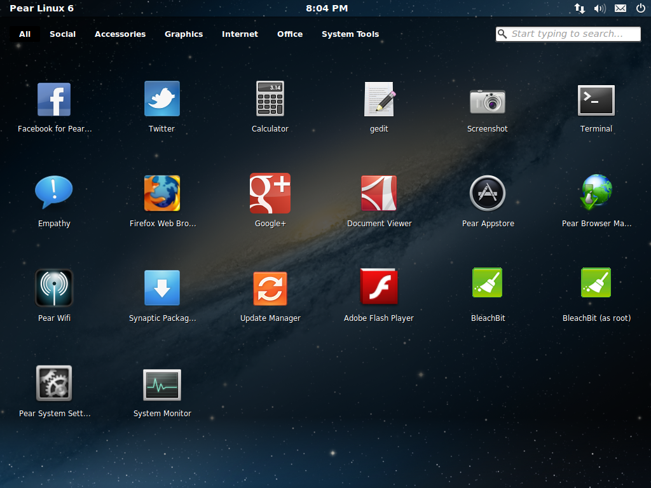The image size is (651, 488).
Task: Open the Update Manager icon
Action: (x=270, y=288)
